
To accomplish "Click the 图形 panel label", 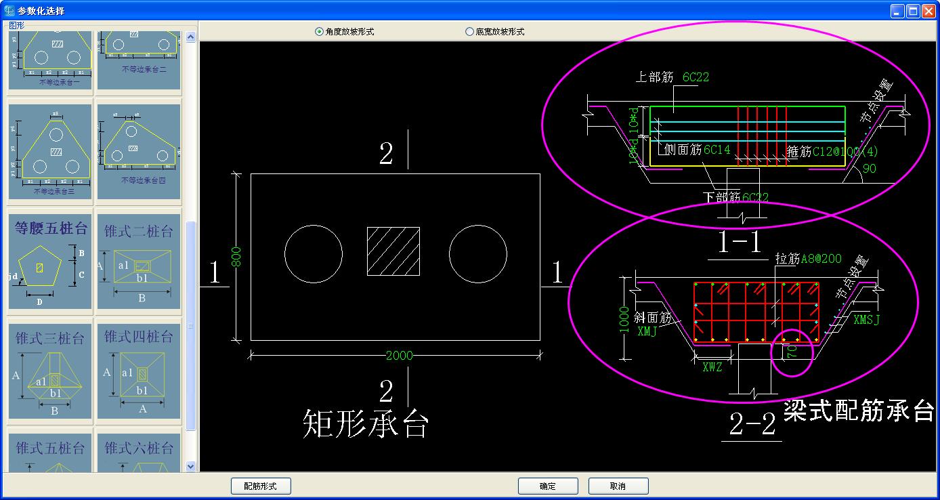I will click(17, 25).
